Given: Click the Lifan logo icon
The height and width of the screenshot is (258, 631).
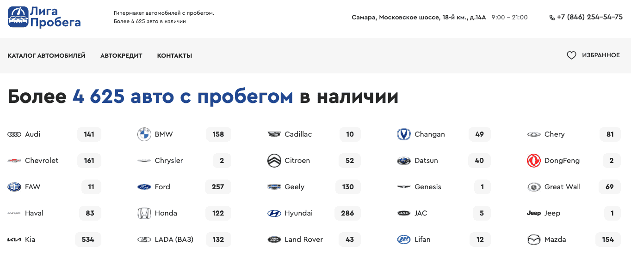Looking at the screenshot, I should (x=404, y=240).
